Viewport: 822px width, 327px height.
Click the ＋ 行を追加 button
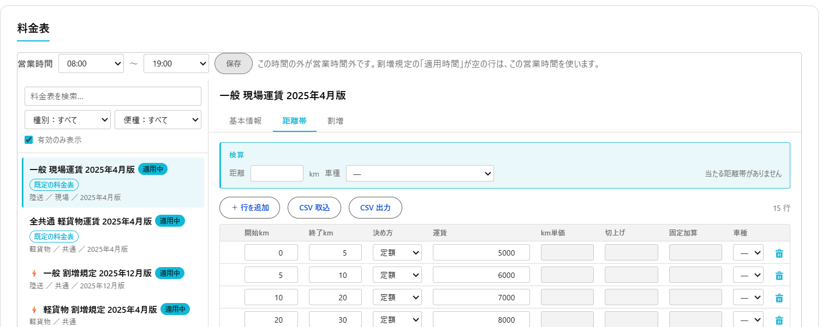(249, 208)
